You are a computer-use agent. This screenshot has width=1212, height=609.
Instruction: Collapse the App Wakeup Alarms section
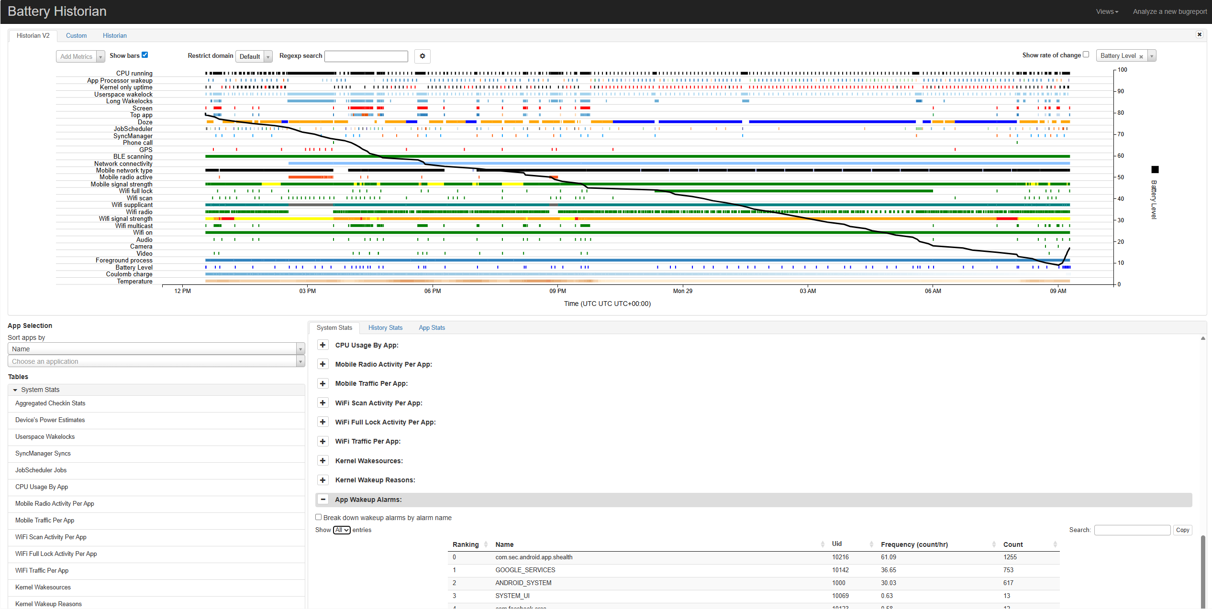[x=322, y=499]
